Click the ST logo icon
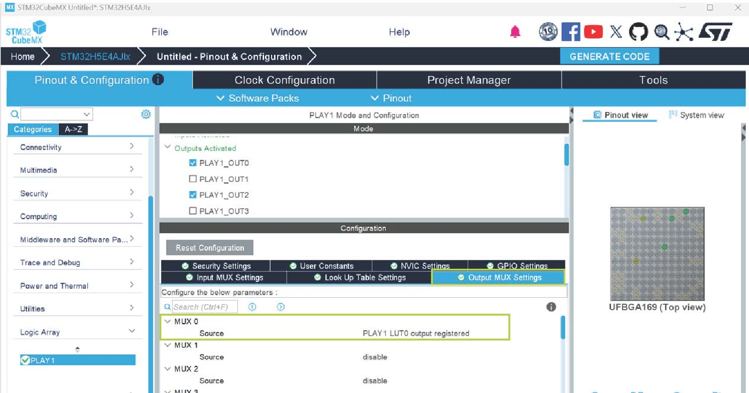Screen dimensions: 749x393 tap(715, 32)
